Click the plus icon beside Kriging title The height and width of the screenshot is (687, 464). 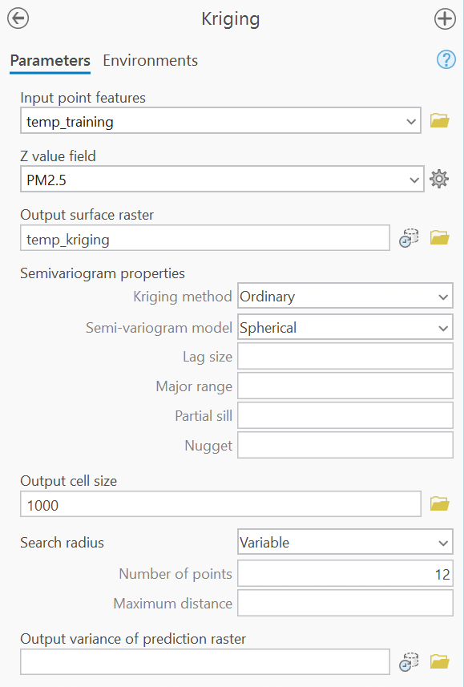(445, 19)
